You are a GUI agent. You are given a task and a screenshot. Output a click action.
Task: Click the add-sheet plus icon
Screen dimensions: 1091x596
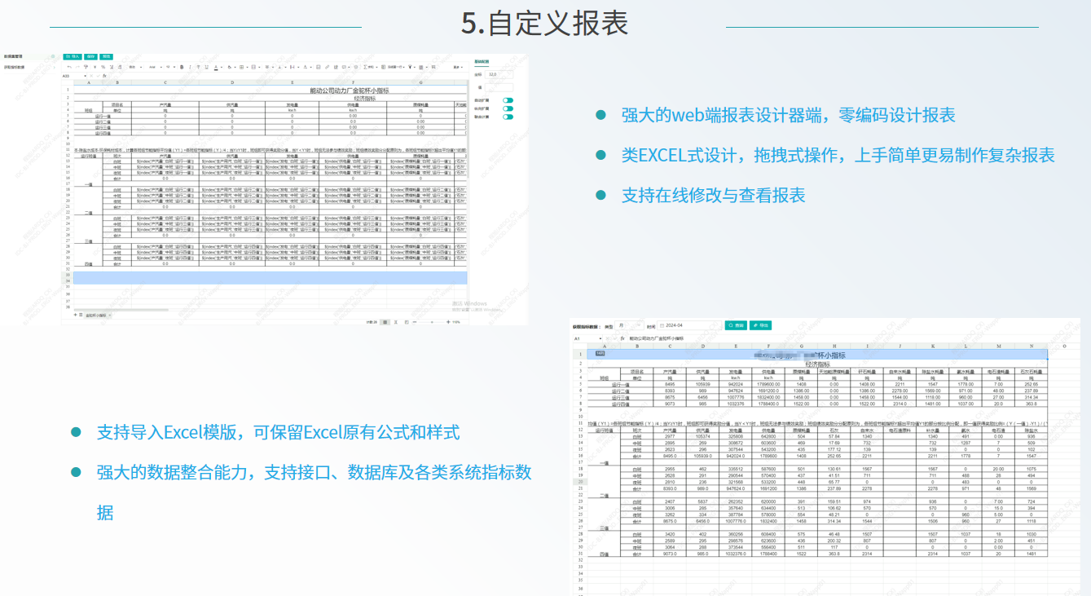(76, 315)
